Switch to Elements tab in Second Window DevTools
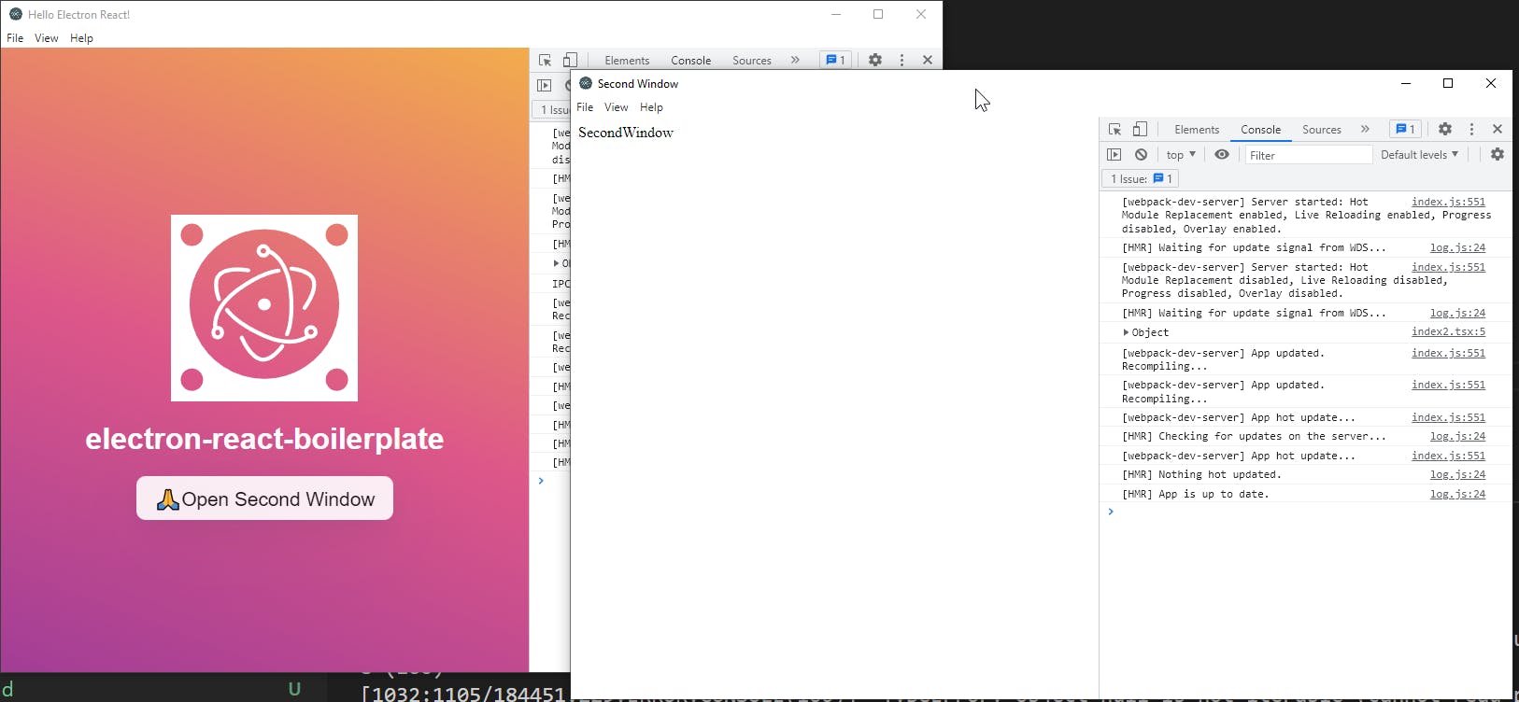Viewport: 1519px width, 702px height. tap(1197, 130)
